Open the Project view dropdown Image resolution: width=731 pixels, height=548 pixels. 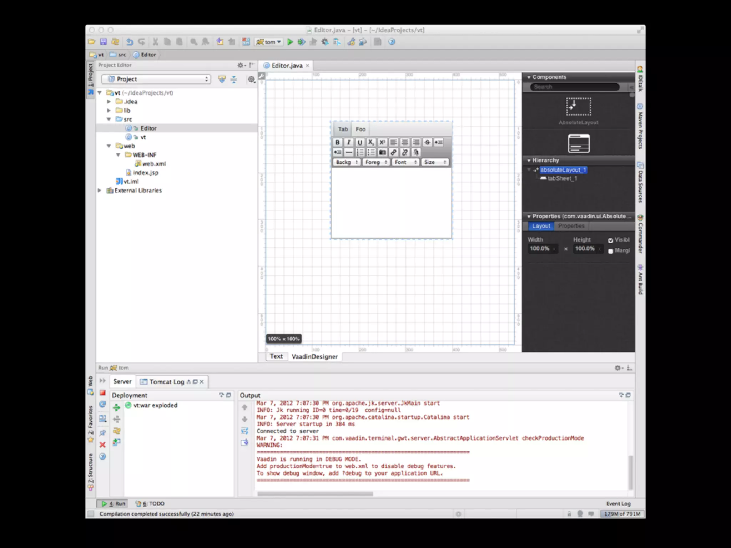156,79
